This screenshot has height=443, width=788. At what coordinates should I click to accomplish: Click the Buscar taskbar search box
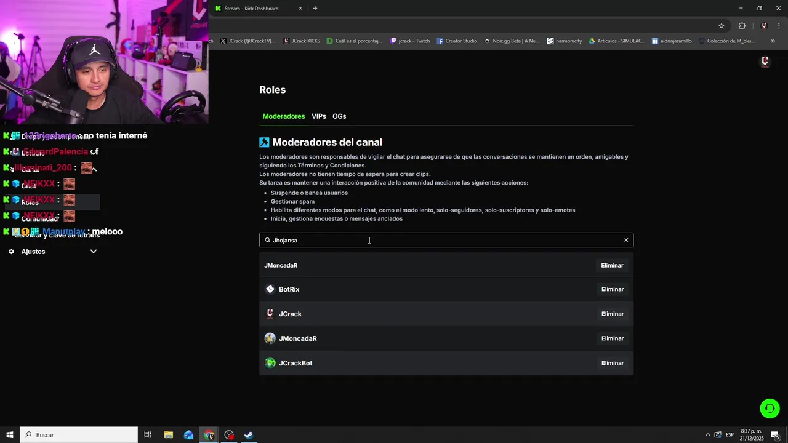79,435
